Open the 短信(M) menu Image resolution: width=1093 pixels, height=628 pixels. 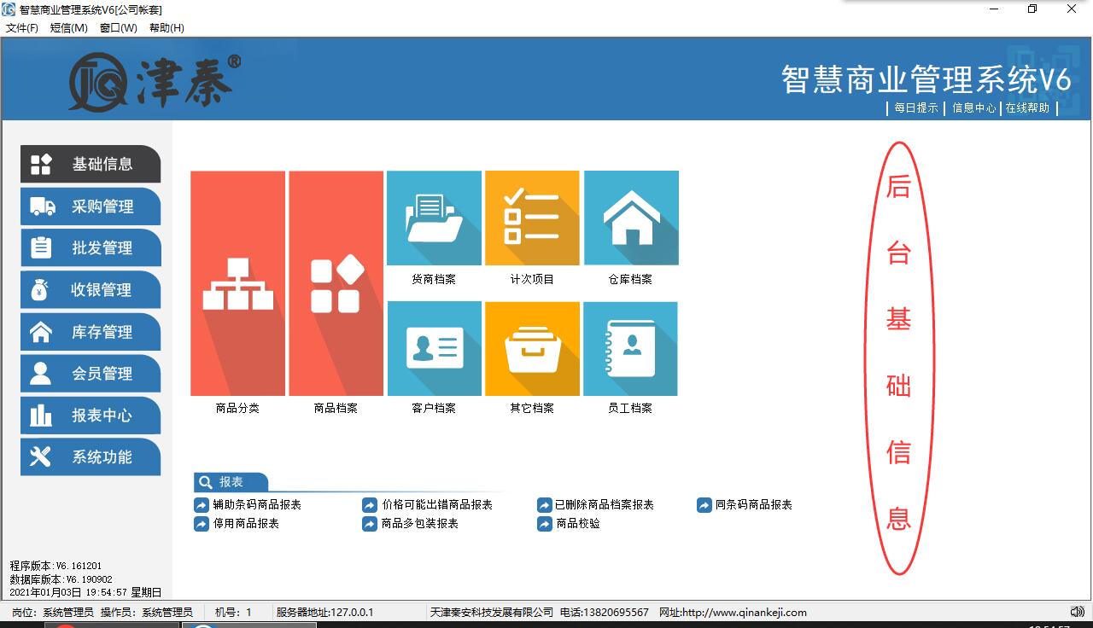point(68,28)
